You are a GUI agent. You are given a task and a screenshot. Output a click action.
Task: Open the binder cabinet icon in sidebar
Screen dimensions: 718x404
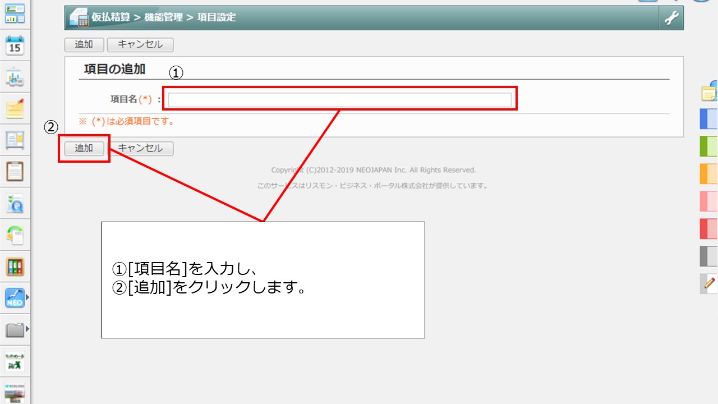click(x=15, y=267)
